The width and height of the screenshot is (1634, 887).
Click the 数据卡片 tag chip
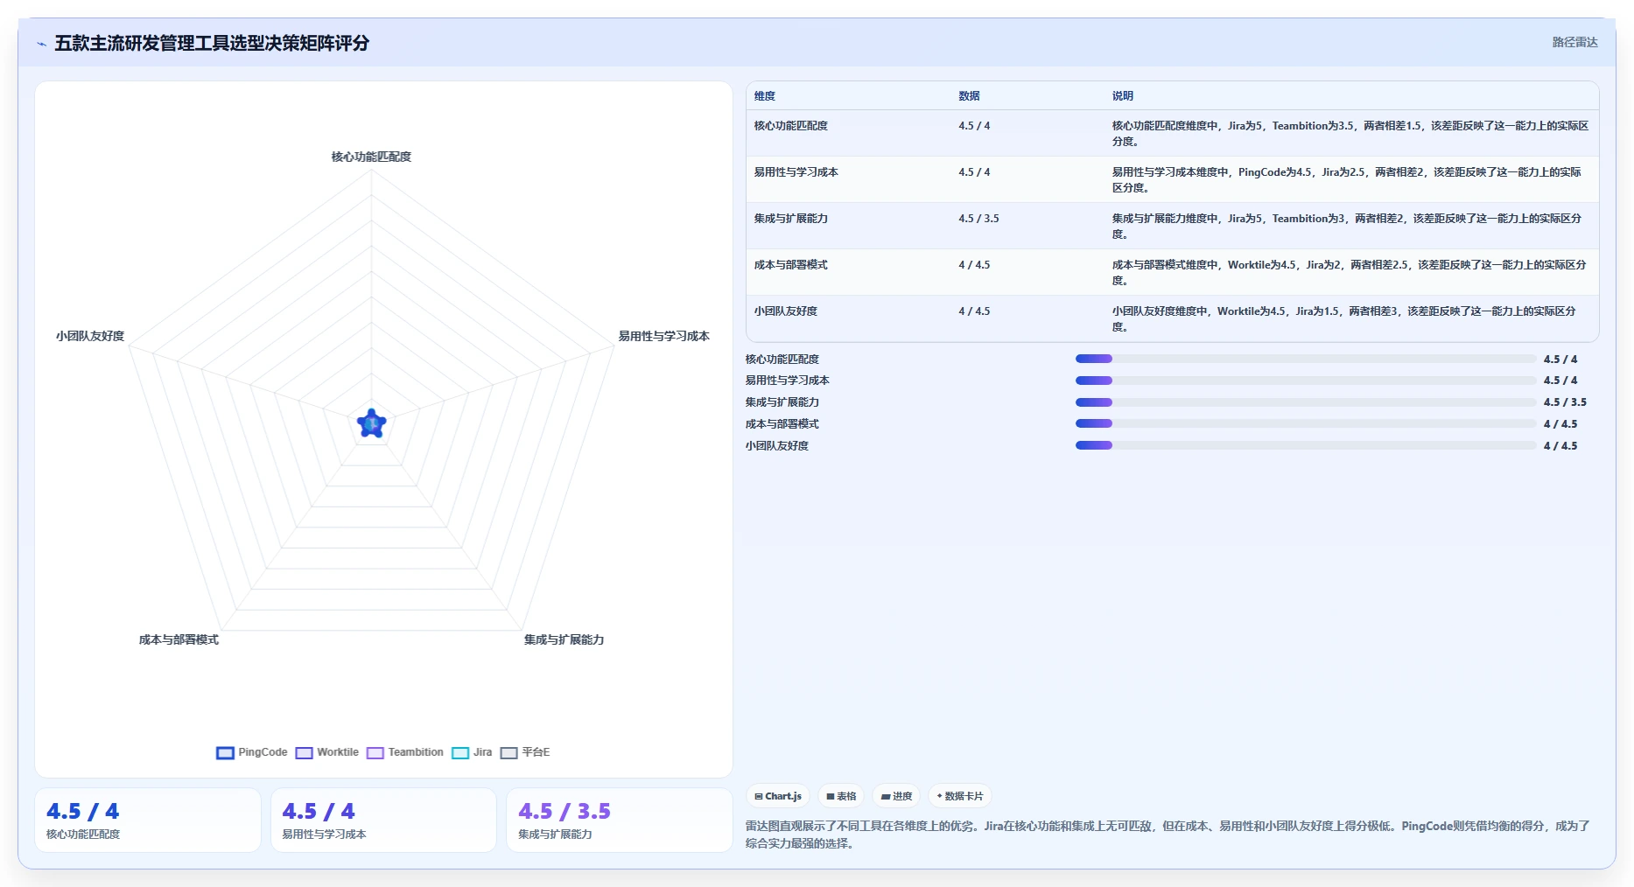(x=959, y=796)
